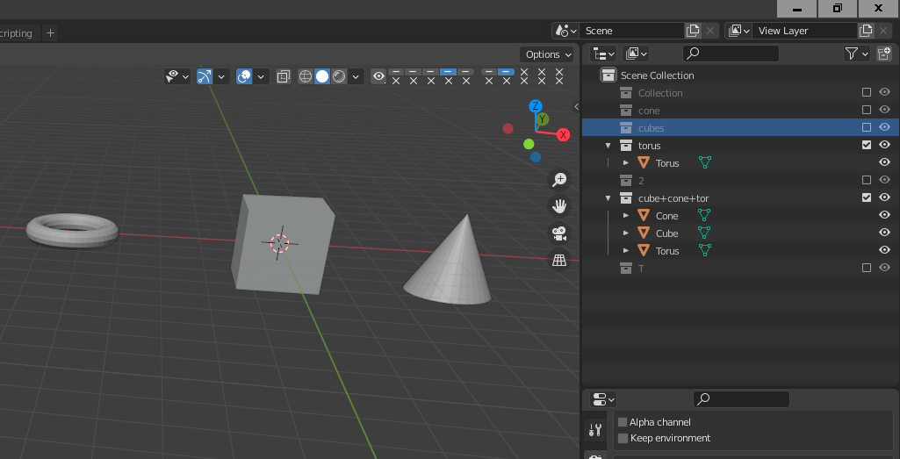This screenshot has height=459, width=900.
Task: Click the Properties editor search box
Action: (x=741, y=399)
